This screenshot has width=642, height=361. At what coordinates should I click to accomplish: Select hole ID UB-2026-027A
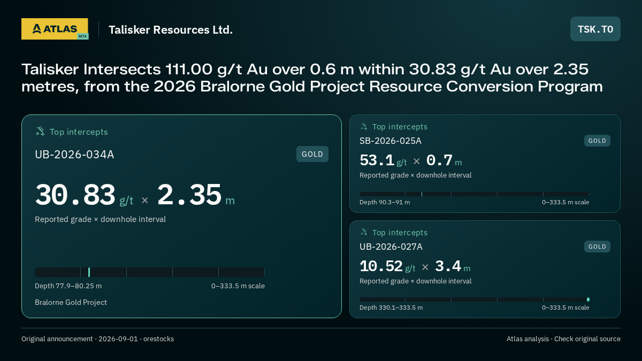pos(391,247)
